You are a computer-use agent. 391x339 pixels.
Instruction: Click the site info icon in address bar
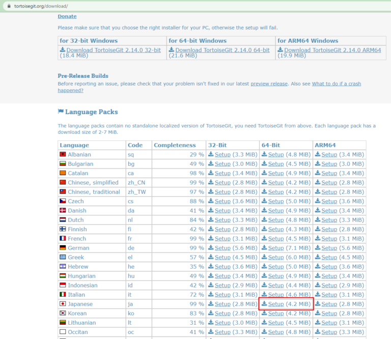pos(7,6)
